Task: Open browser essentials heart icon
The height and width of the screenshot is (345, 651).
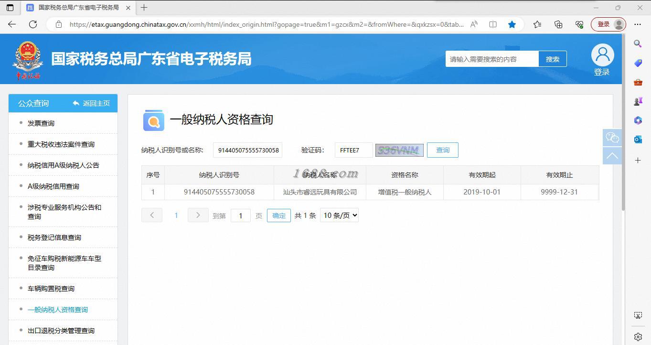Action: [579, 24]
